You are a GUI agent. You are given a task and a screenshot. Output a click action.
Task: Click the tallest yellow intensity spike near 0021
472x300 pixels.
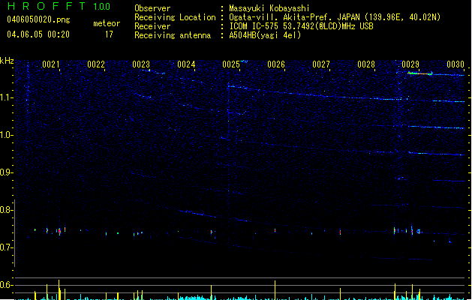click(59, 289)
